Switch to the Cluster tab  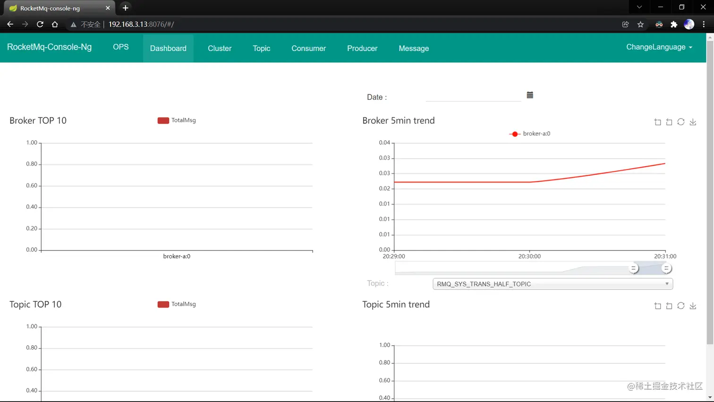(x=220, y=48)
